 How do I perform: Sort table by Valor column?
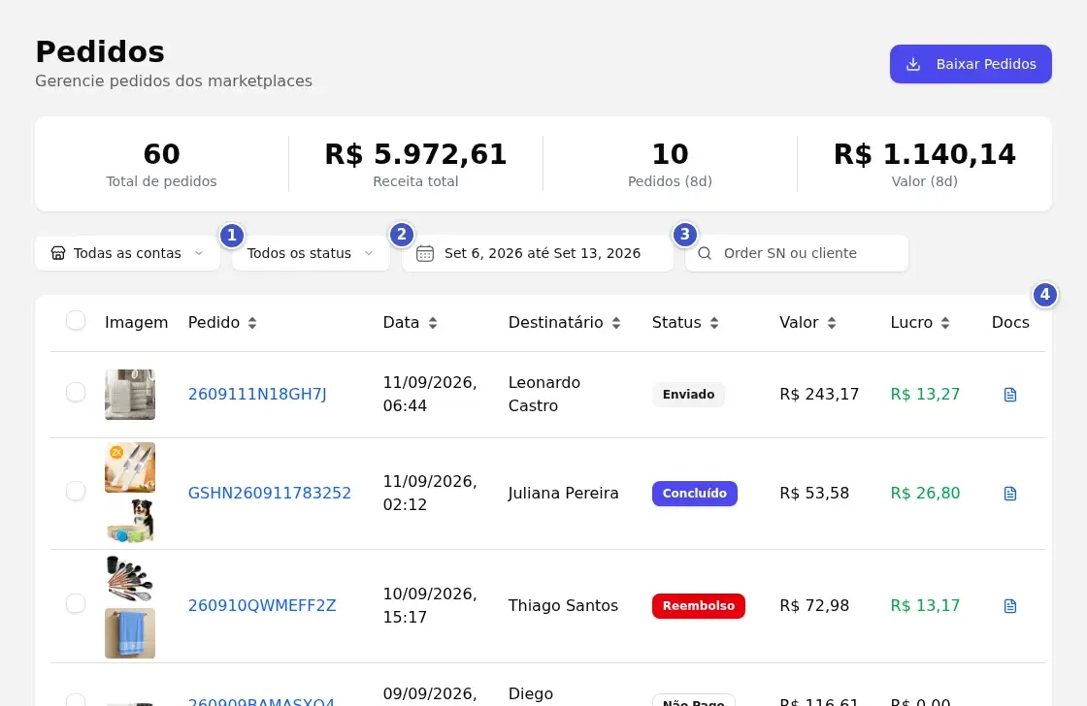click(x=807, y=322)
